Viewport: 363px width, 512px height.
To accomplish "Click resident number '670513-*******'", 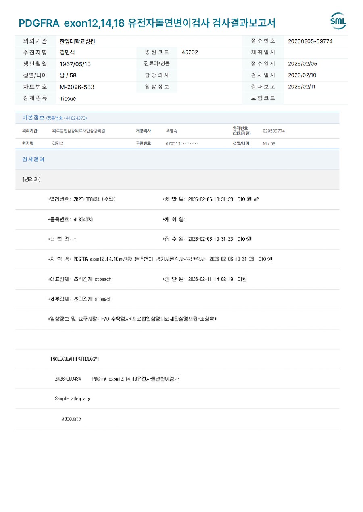I will coord(182,143).
